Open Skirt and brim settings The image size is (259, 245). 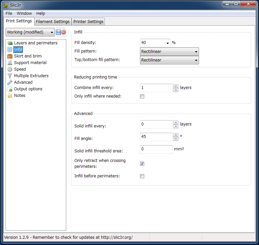click(x=28, y=56)
